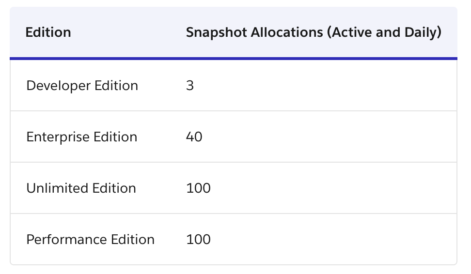Click the blue divider line under the header

[x=233, y=59]
